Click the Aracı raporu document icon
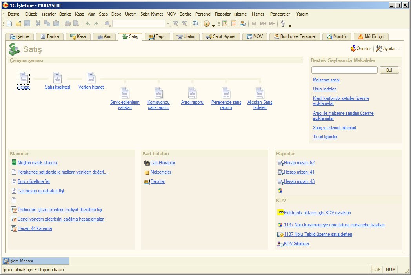 click(193, 93)
